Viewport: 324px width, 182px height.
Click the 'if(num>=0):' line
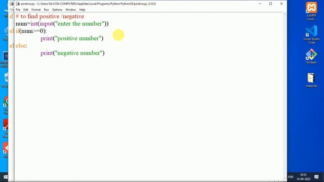pyautogui.click(x=31, y=31)
